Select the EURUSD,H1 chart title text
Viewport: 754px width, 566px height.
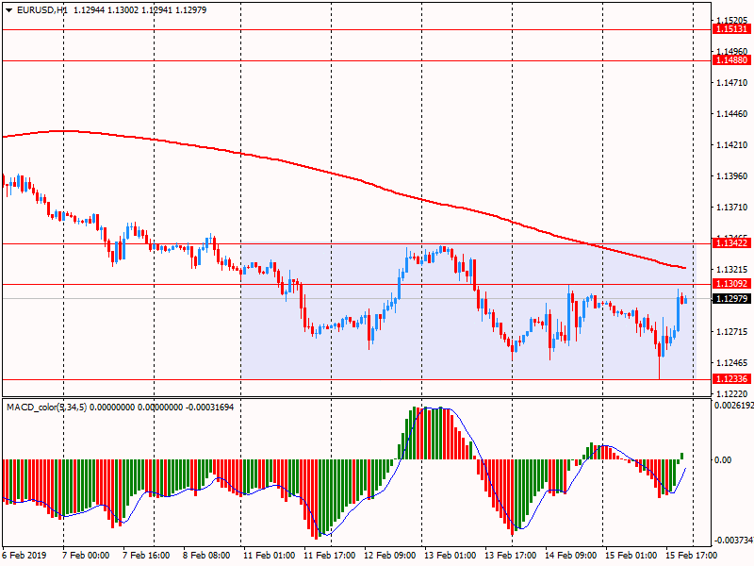click(41, 10)
